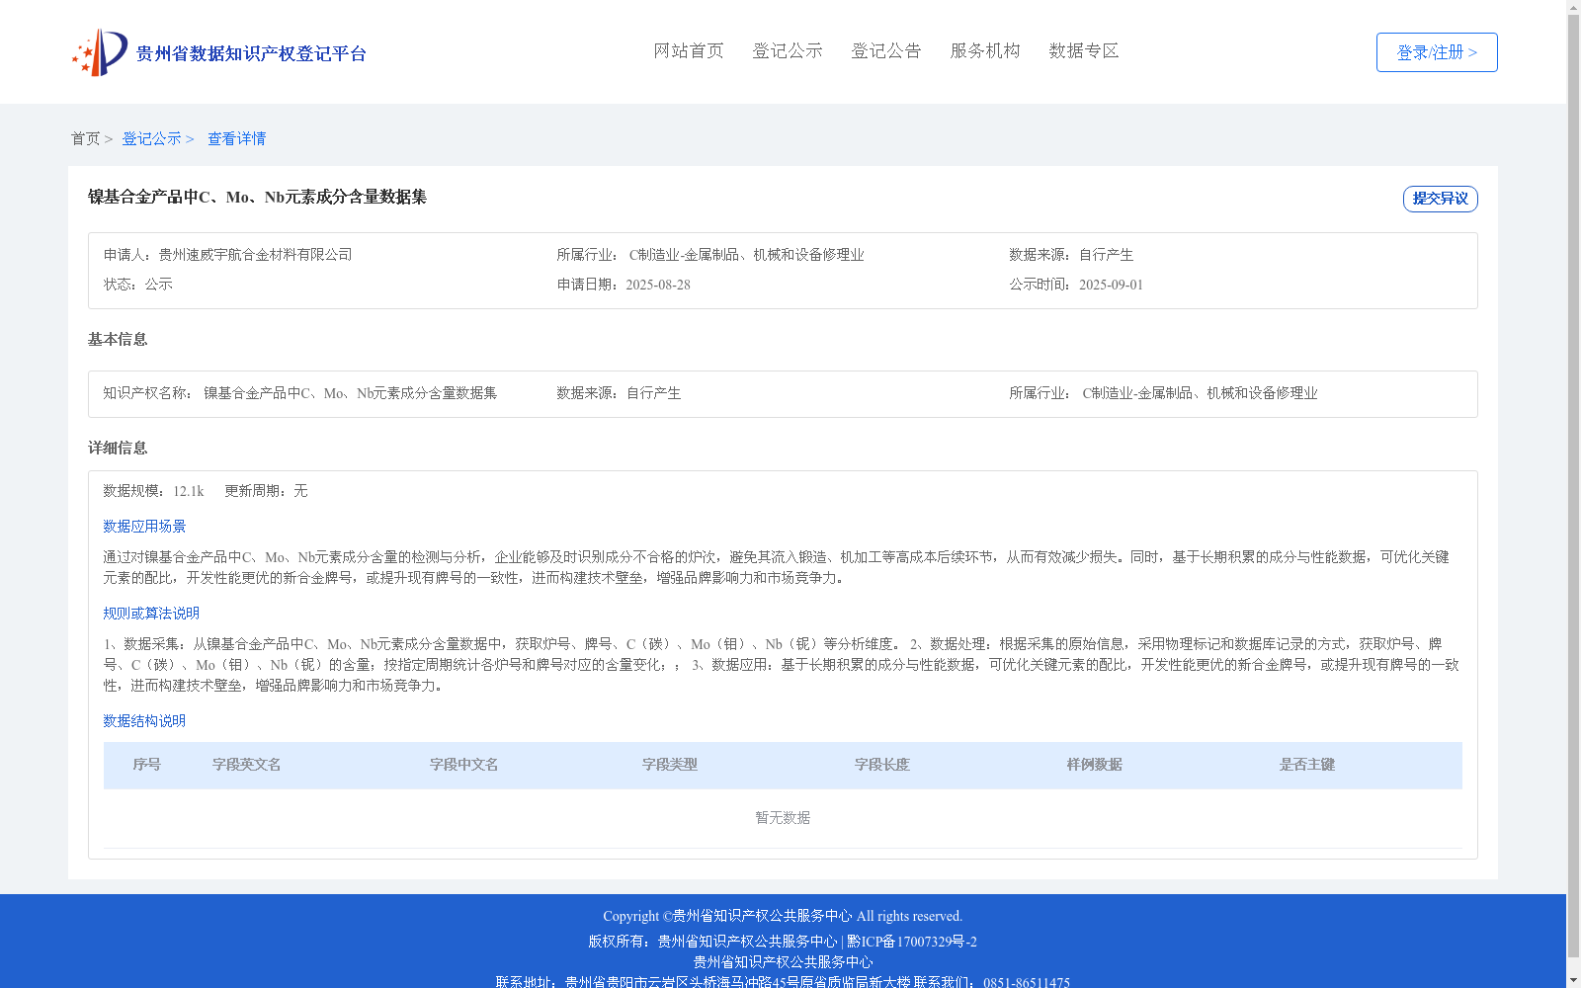
Task: Click applicant 贵州速威宇航合金材料有限公司
Action: point(255,255)
